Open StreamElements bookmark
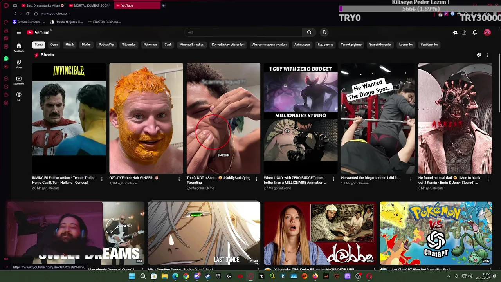The height and width of the screenshot is (282, 501). click(x=29, y=22)
